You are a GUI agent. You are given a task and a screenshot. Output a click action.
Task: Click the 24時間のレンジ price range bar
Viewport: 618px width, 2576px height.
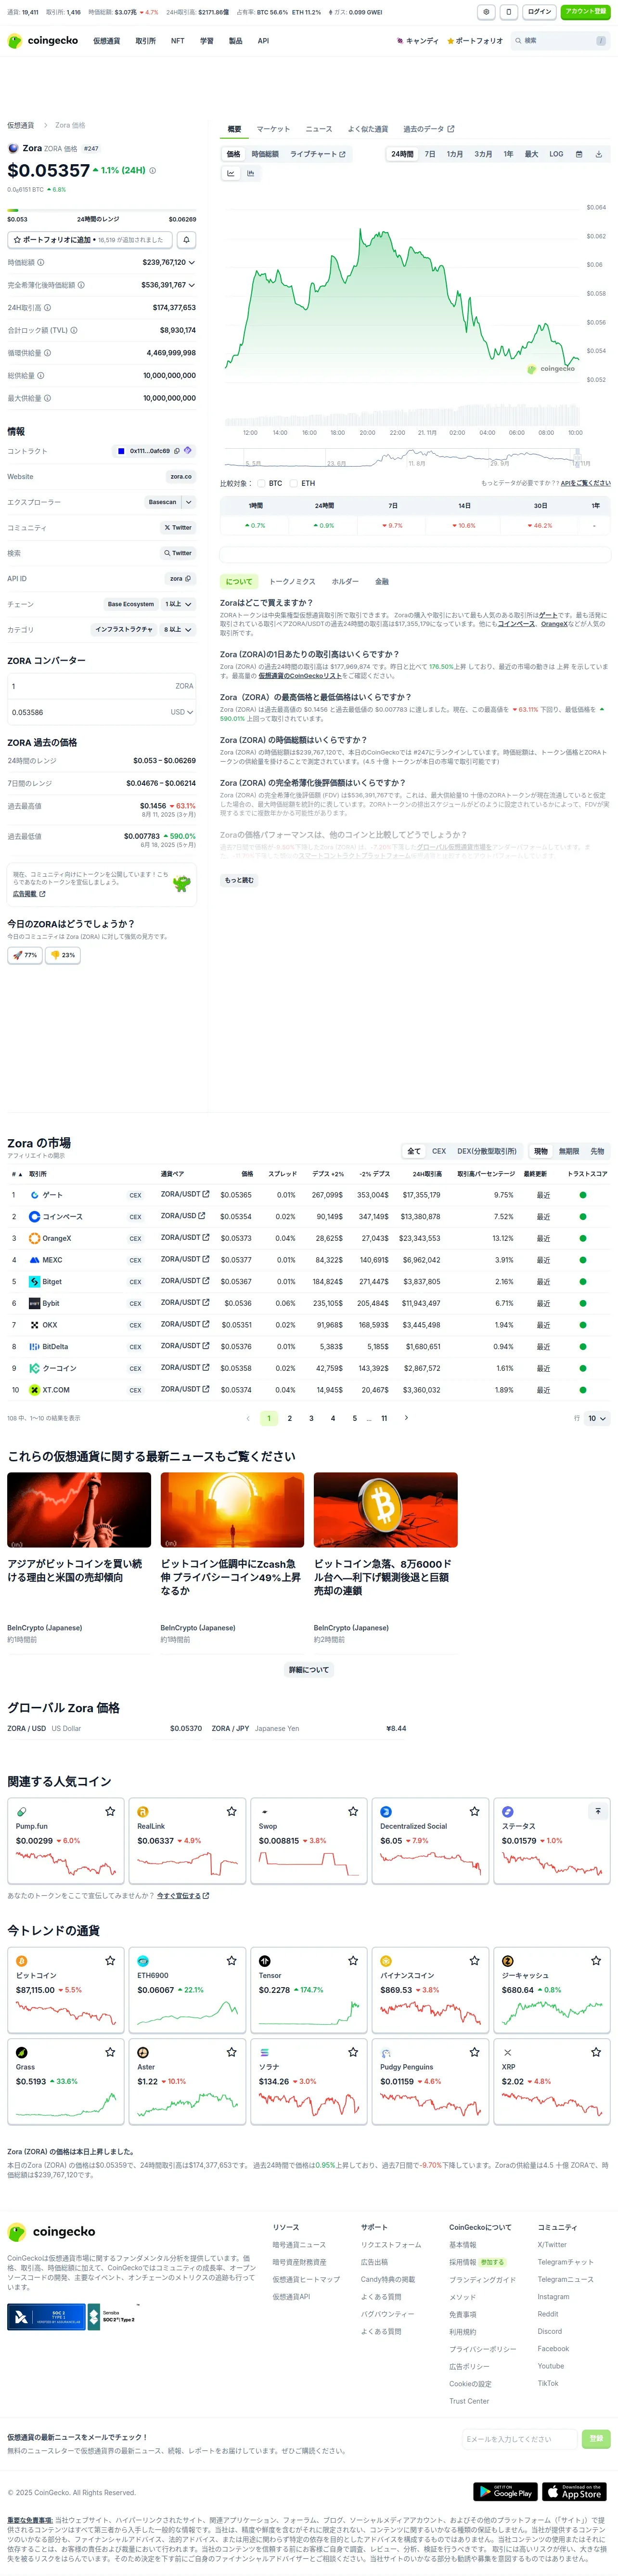pyautogui.click(x=102, y=211)
